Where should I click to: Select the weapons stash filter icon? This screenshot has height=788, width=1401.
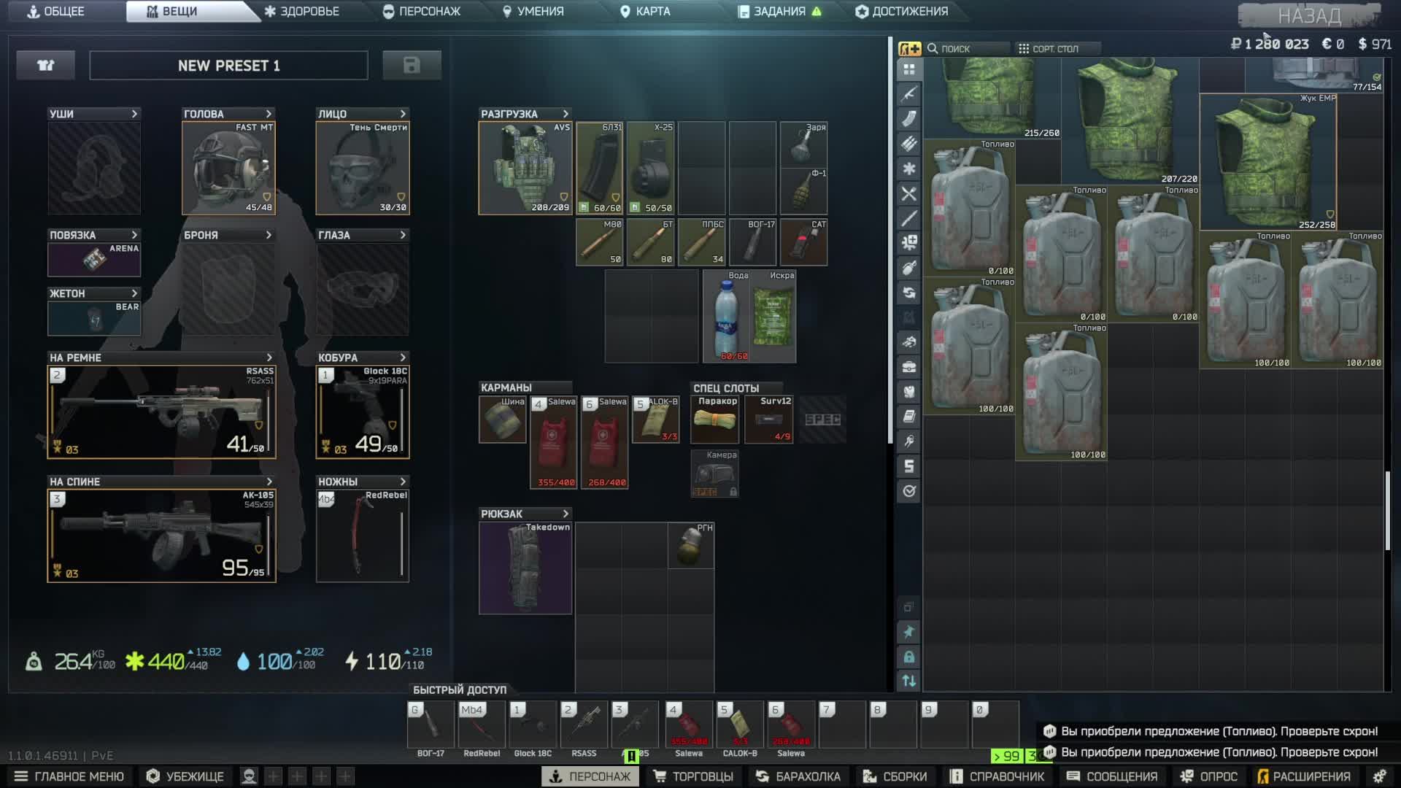[x=908, y=94]
